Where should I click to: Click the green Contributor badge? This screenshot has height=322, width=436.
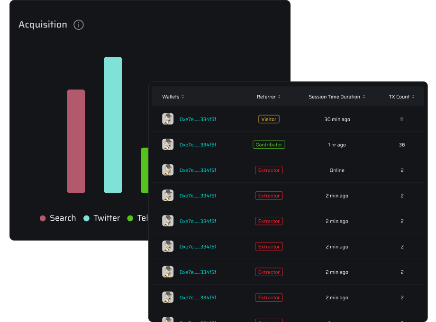coord(269,145)
